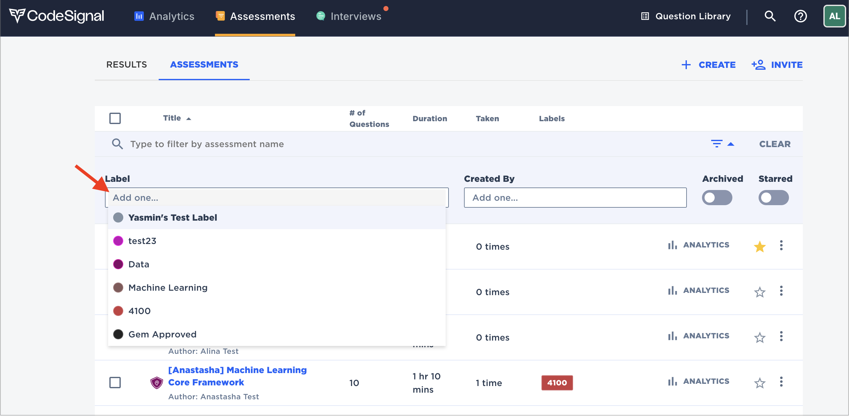The height and width of the screenshot is (416, 849).
Task: Go to the Assessments navigation tab
Action: coord(255,16)
